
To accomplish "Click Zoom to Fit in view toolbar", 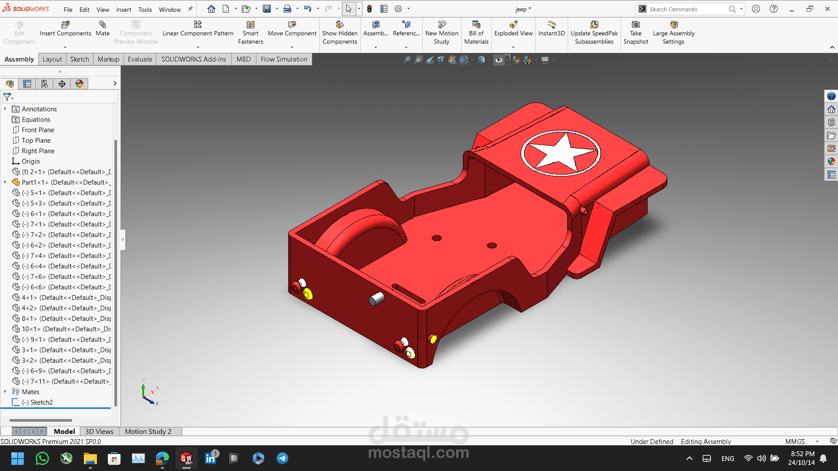I will coord(407,60).
